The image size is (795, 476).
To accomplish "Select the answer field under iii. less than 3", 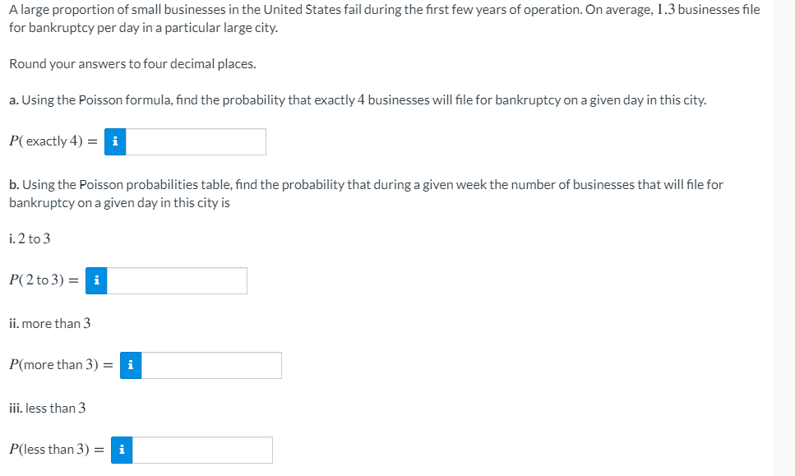I will point(201,450).
